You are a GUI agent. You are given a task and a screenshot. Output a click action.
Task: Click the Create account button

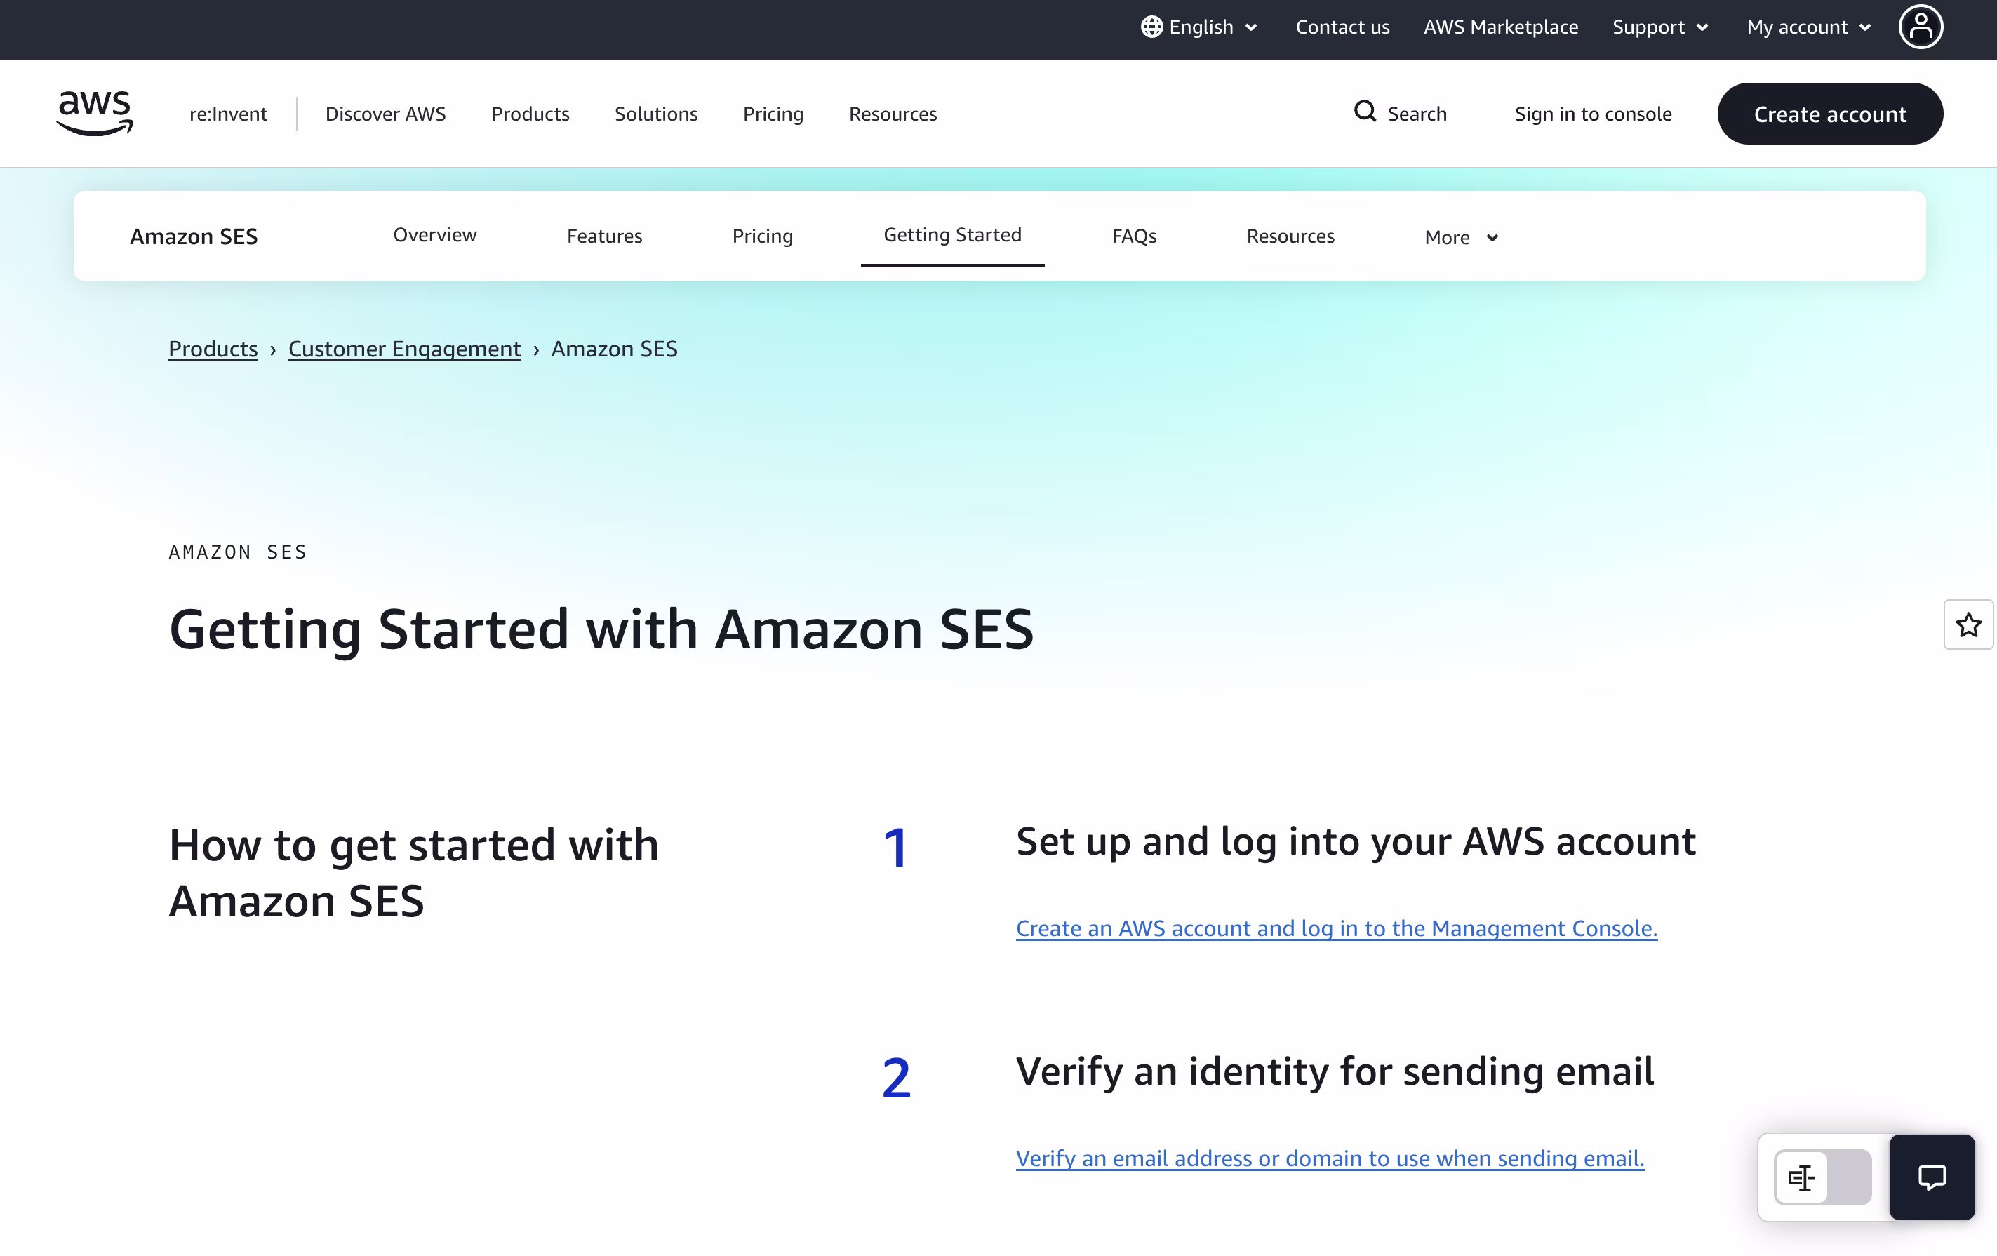click(x=1830, y=114)
